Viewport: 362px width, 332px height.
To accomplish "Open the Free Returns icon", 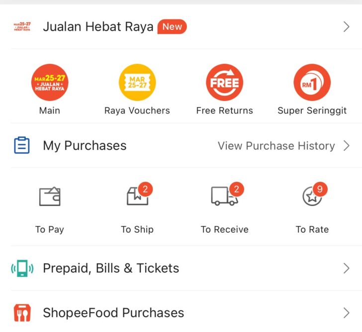I will pos(225,83).
